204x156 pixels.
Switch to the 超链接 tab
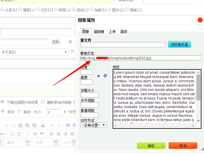pyautogui.click(x=99, y=32)
